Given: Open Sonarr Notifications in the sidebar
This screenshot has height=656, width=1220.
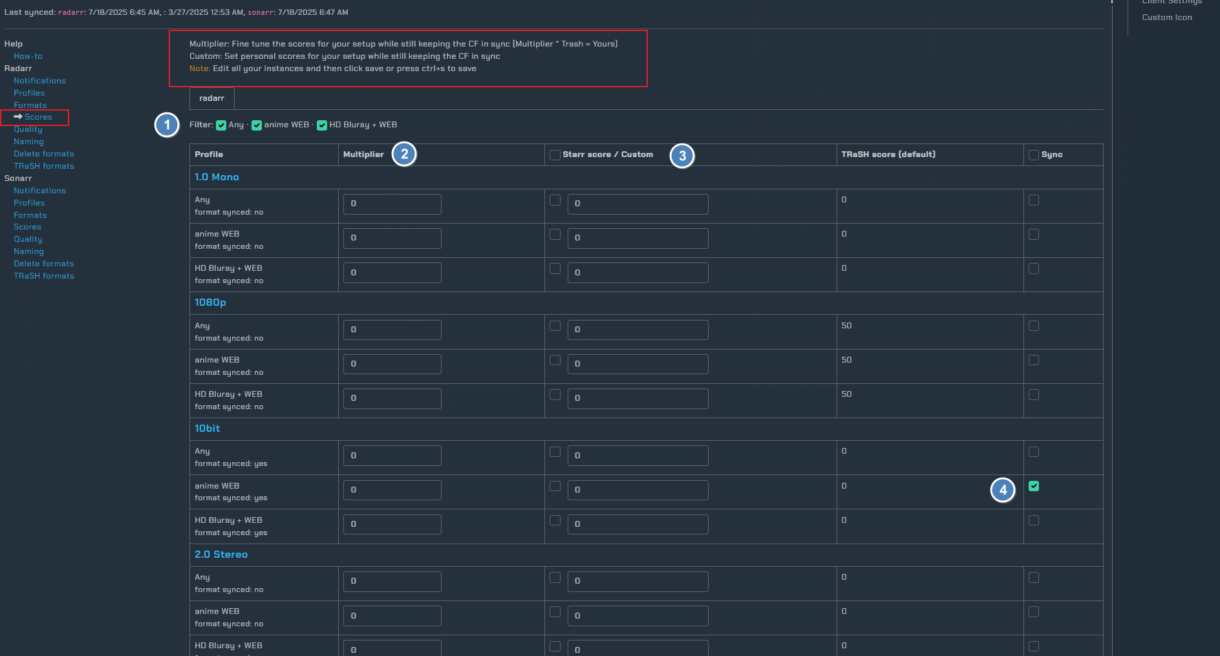Looking at the screenshot, I should pos(39,191).
